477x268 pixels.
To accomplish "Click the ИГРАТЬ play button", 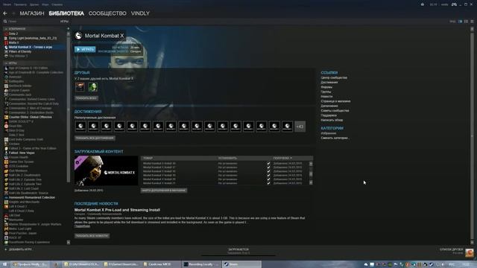I will (85, 49).
